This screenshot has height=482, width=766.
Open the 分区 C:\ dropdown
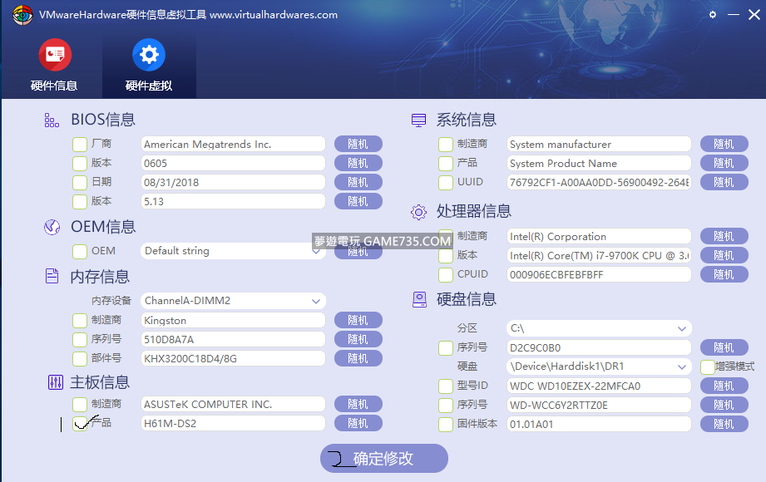coord(682,329)
